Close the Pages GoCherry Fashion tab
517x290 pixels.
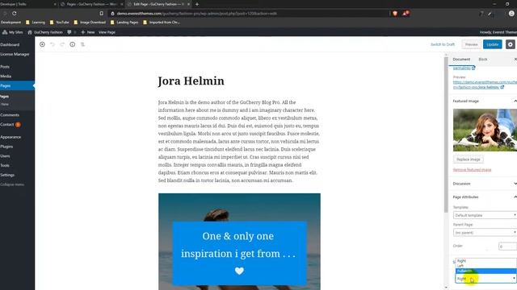pyautogui.click(x=122, y=4)
